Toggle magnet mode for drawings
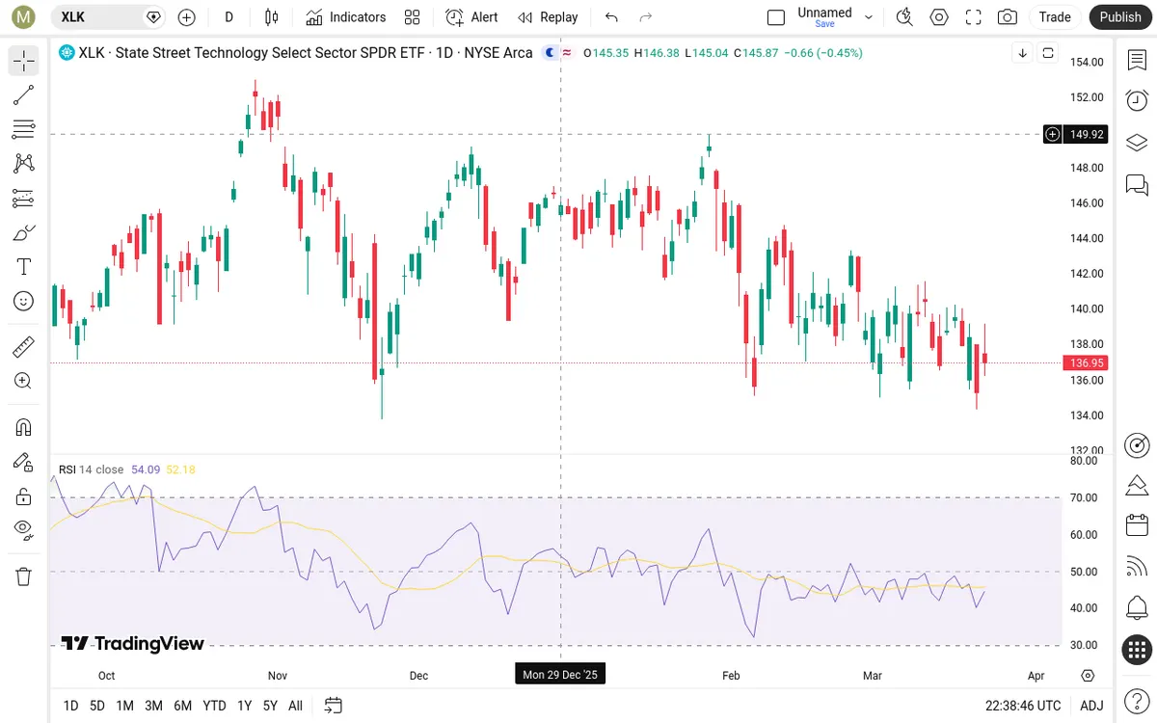The width and height of the screenshot is (1157, 723). (24, 427)
